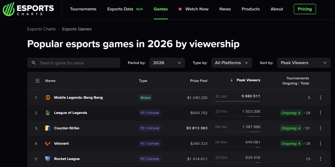This screenshot has width=335, height=167.
Task: Click the Rocket League game icon
Action: coord(48,159)
